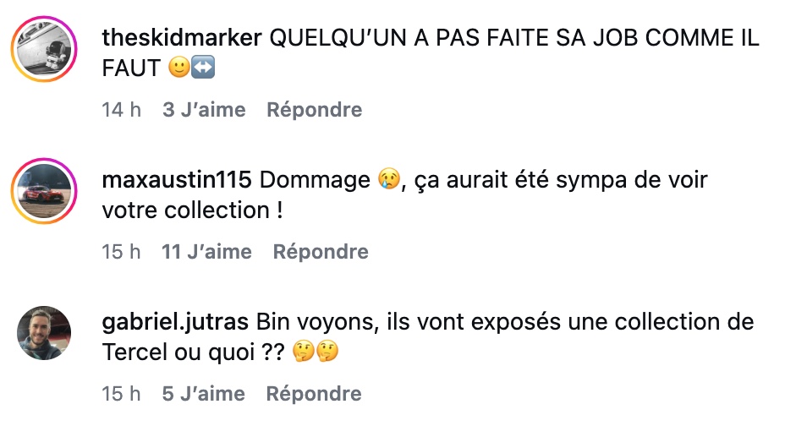The image size is (785, 426).
Task: Click the 14 h timestamp
Action: point(121,110)
